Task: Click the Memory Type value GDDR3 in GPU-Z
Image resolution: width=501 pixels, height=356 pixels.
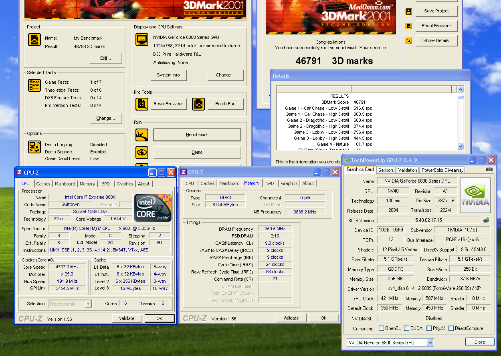Action: 395,270
